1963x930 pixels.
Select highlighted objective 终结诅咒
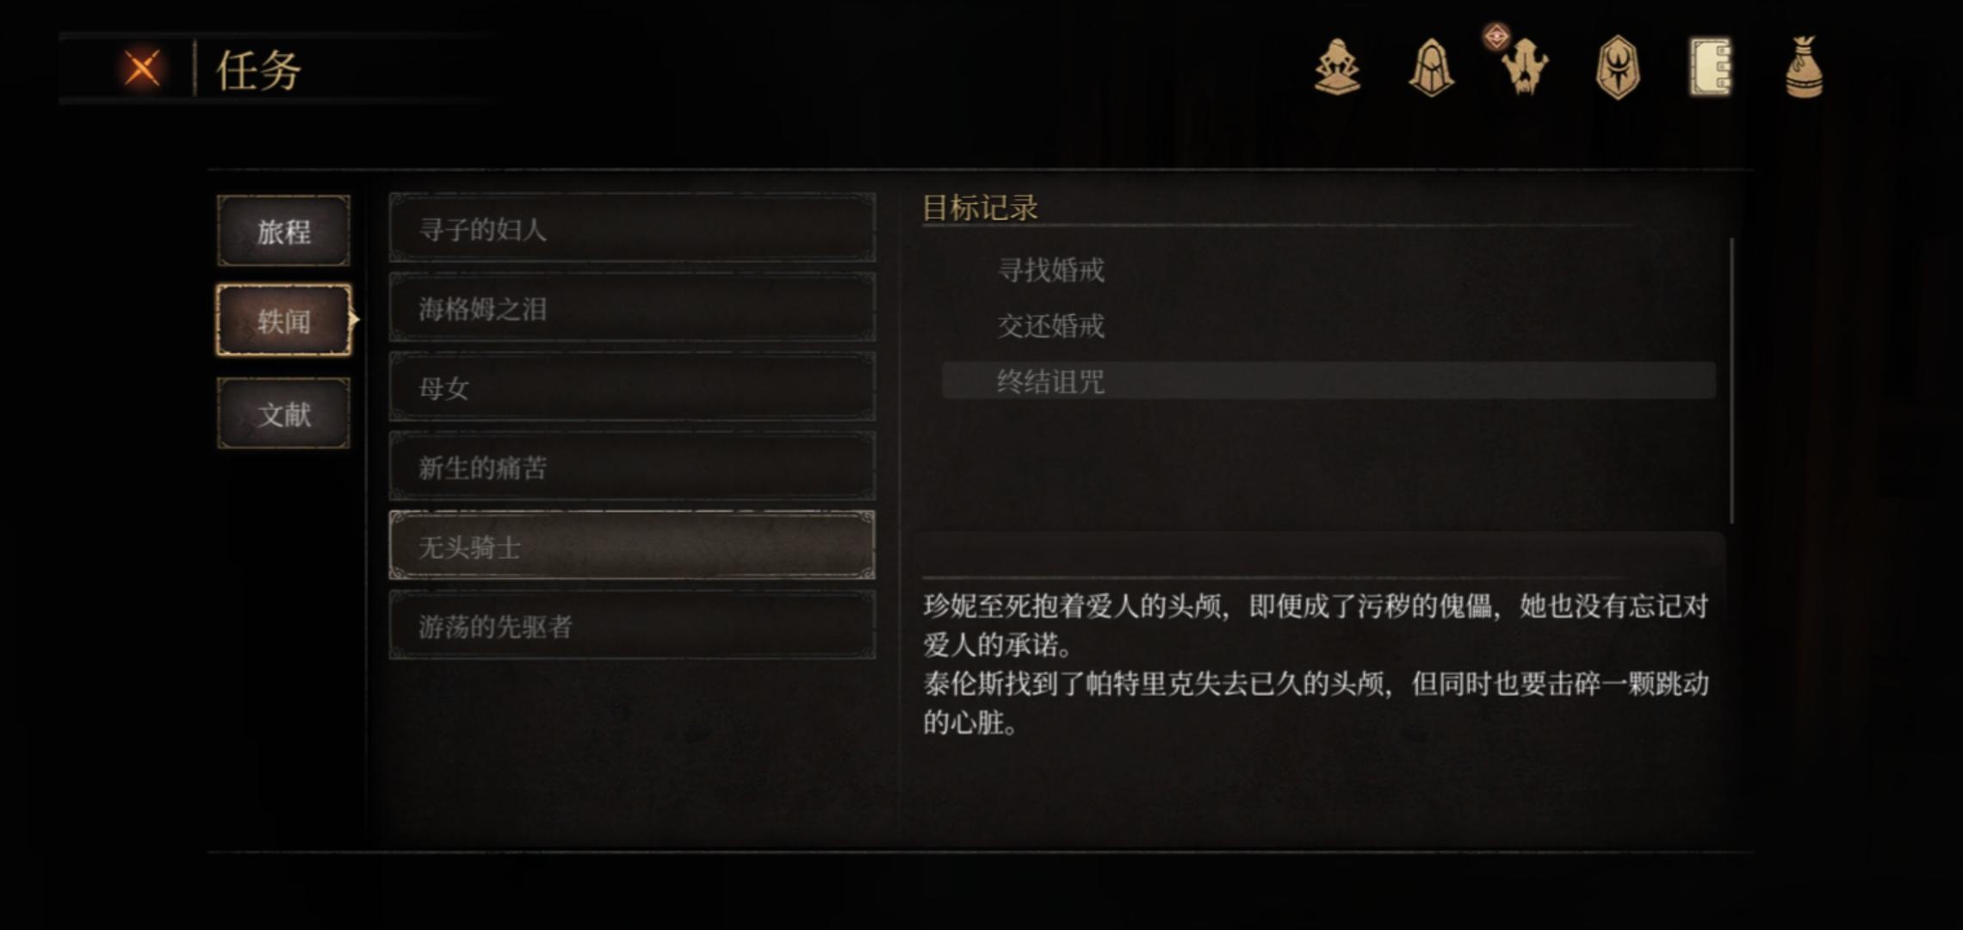click(x=1328, y=381)
